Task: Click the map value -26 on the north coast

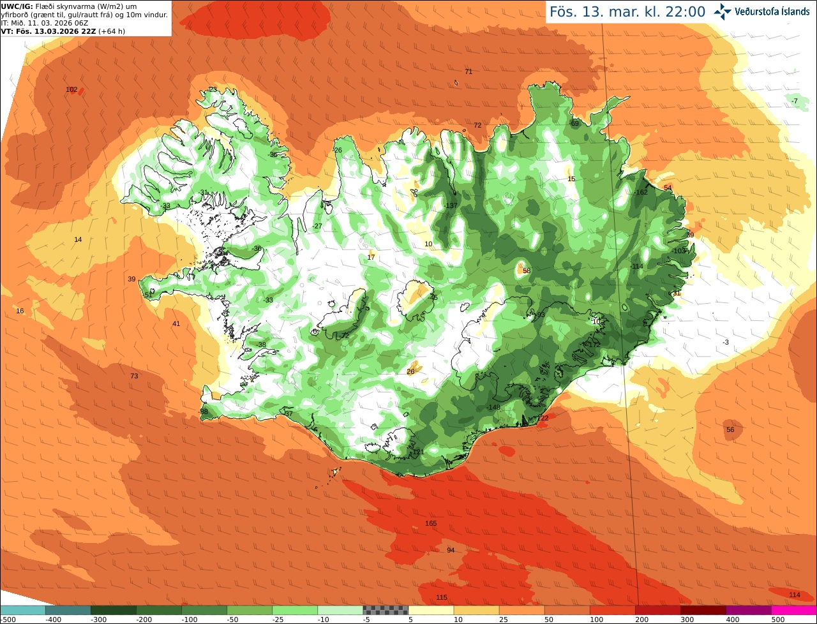Action: point(338,151)
